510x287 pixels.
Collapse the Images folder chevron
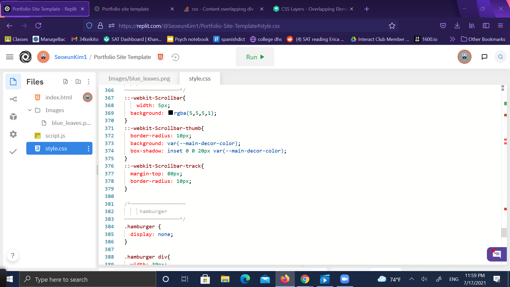30,110
